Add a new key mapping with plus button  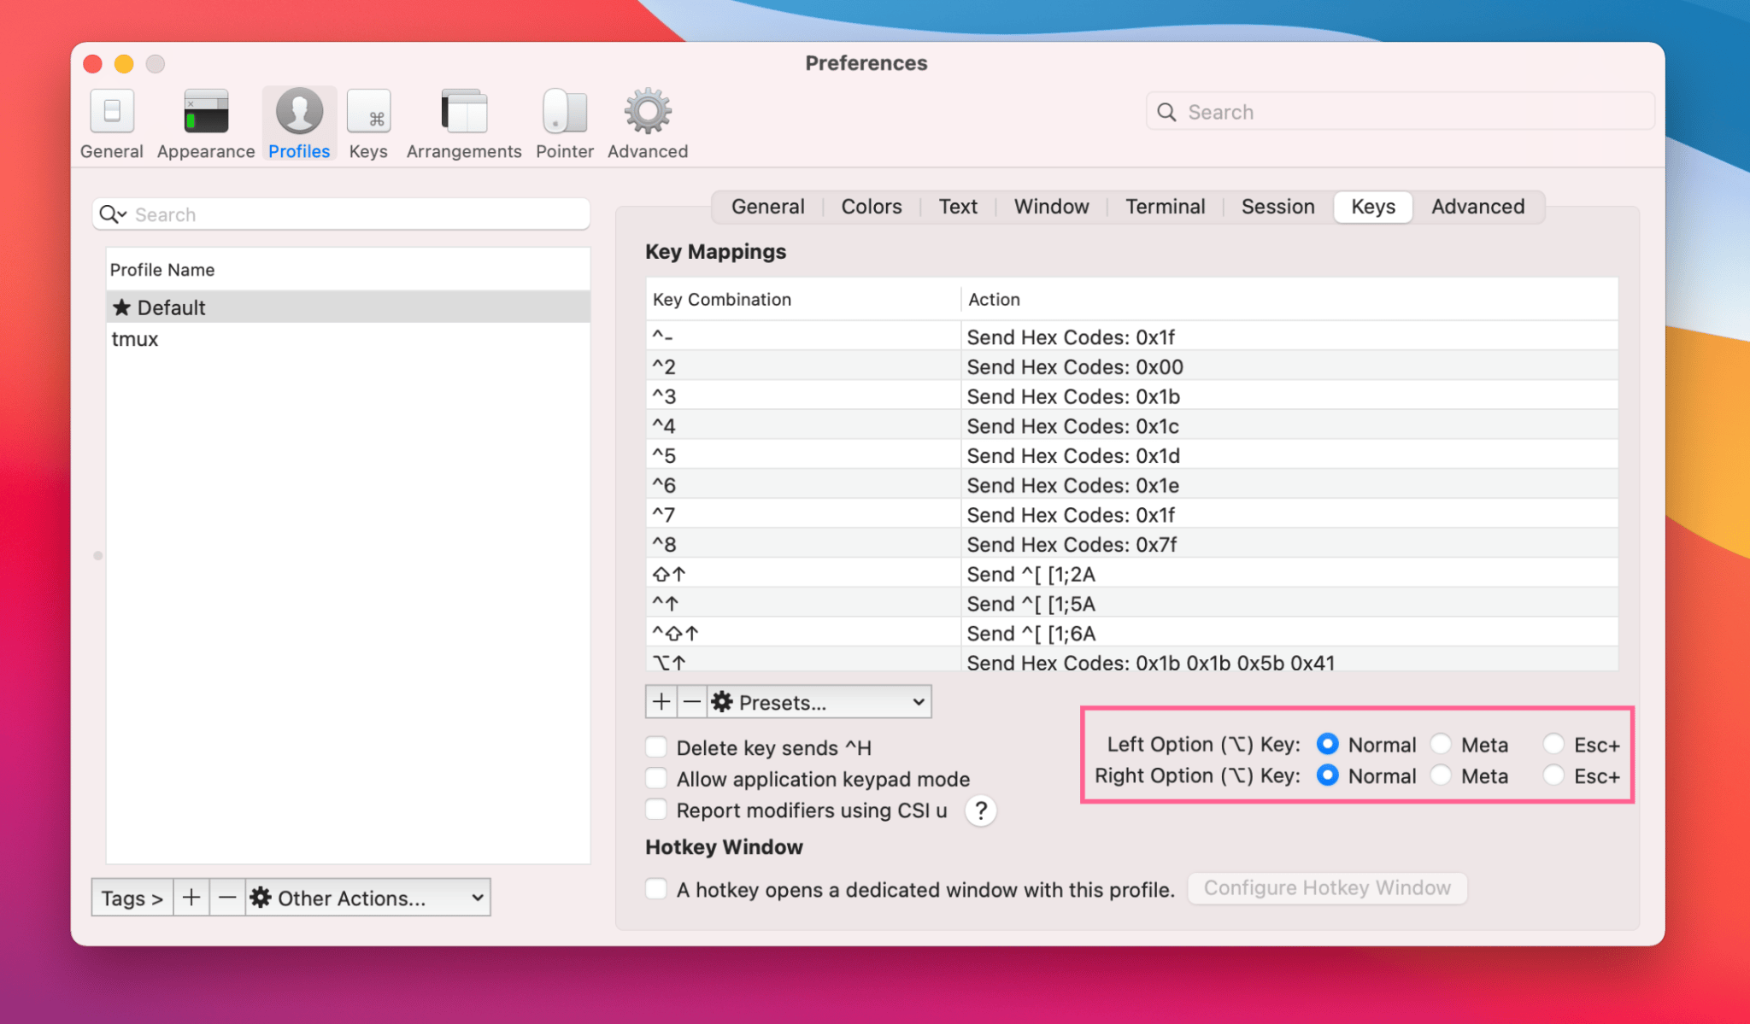tap(661, 702)
